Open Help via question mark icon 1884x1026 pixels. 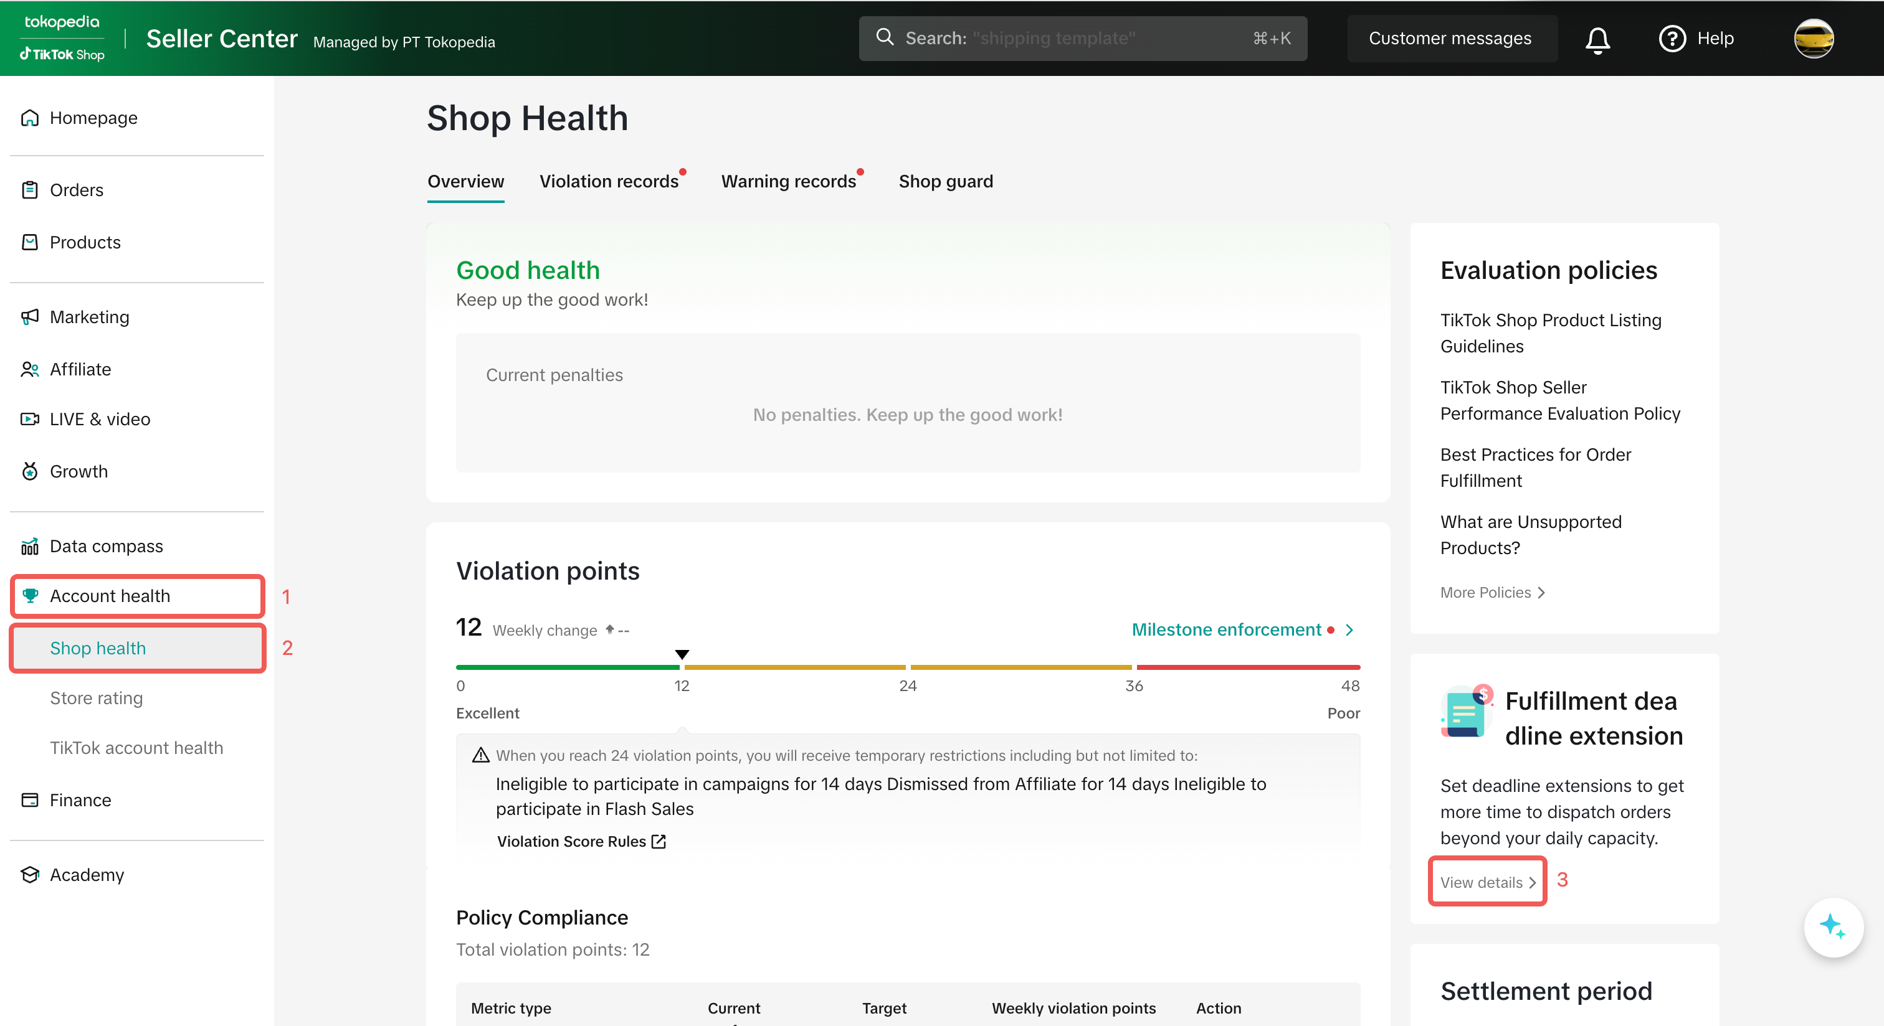tap(1672, 39)
